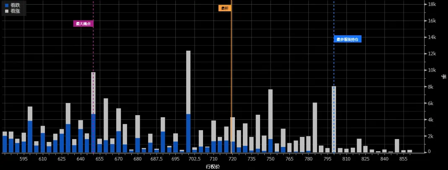Click the tallest bar's gray call segment
448x170 pixels.
coord(188,82)
